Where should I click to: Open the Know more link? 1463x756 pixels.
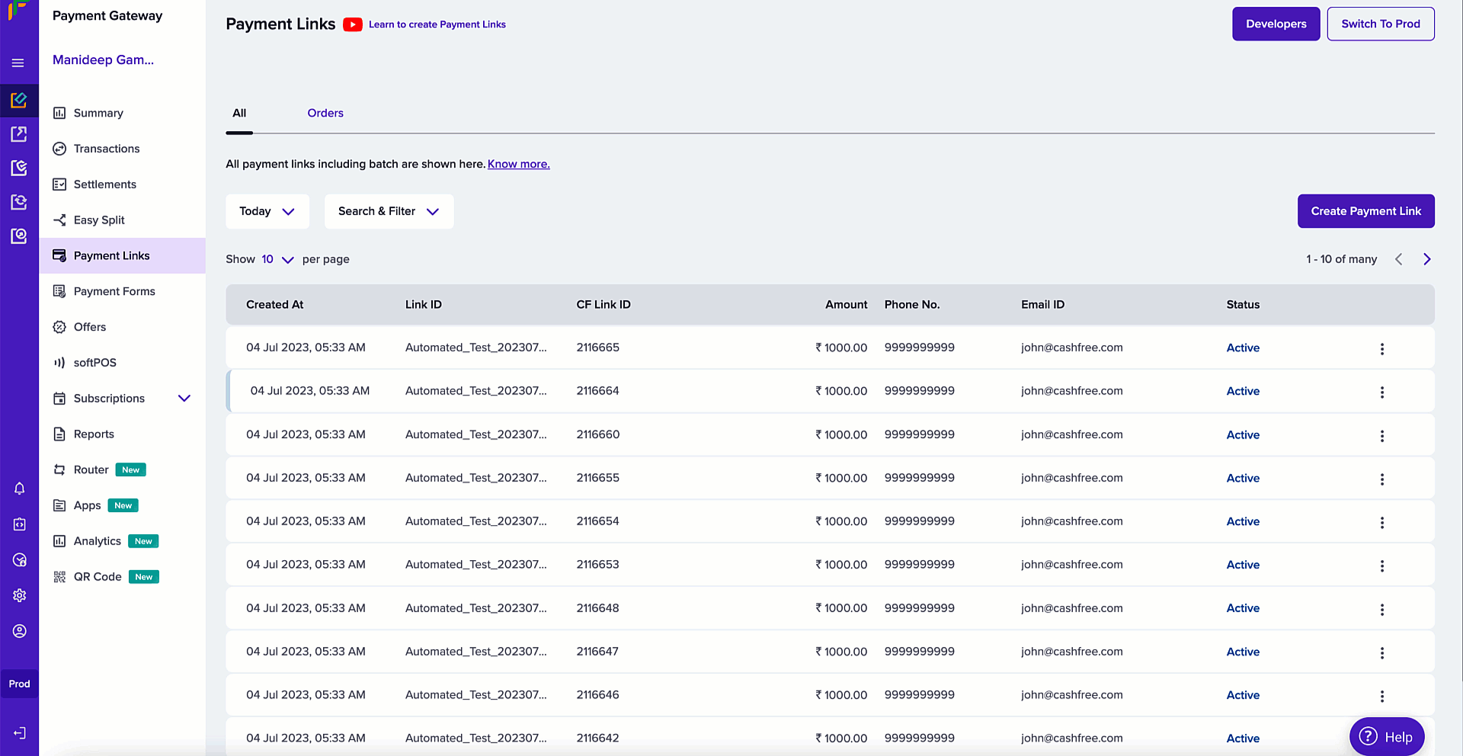click(x=518, y=164)
